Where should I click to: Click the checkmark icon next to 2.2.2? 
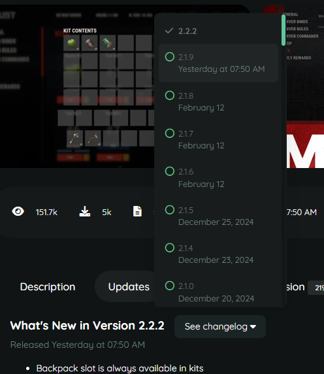[169, 31]
